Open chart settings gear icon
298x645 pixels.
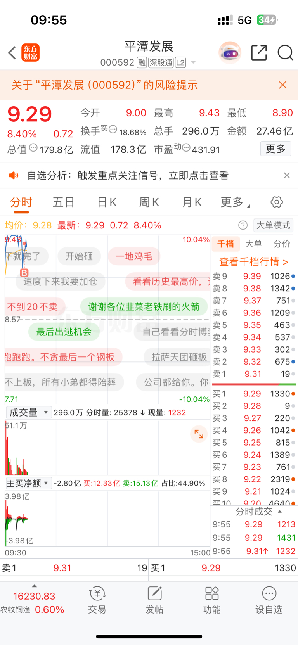click(x=277, y=202)
